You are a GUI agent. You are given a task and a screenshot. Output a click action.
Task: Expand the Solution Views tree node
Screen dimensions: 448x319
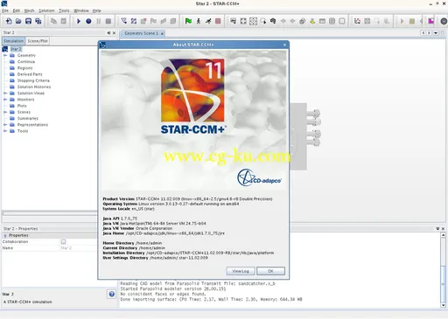tap(5, 94)
